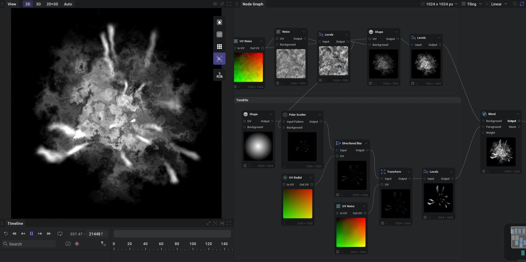Click the viewer fullscreen icon in View header
This screenshot has height=262, width=526.
tap(229, 4)
